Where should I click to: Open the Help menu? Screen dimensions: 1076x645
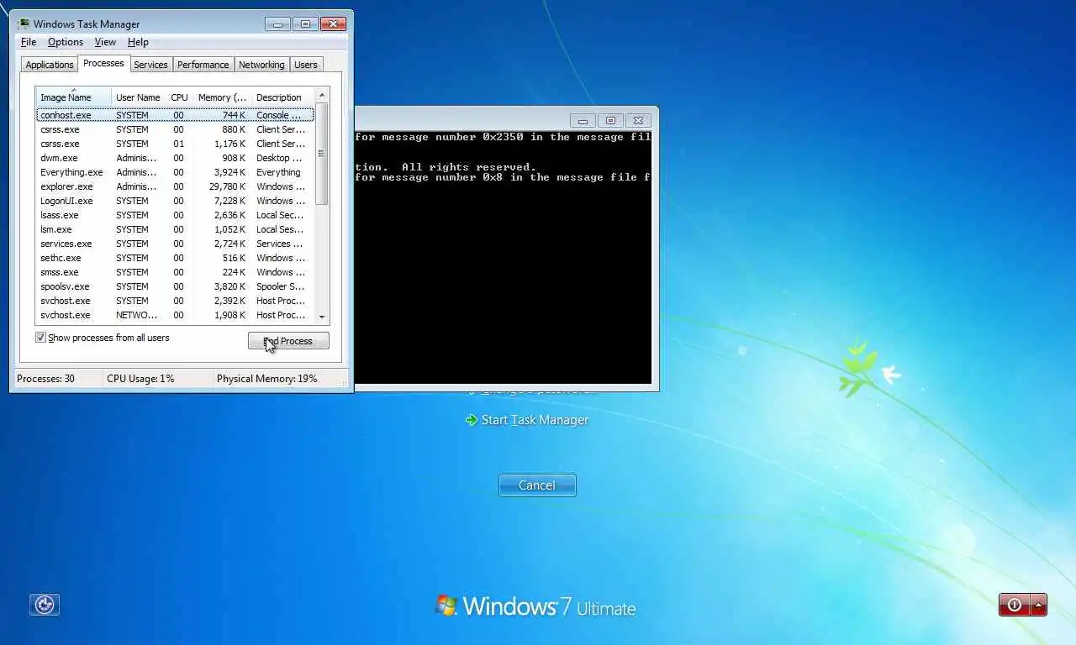(x=138, y=42)
